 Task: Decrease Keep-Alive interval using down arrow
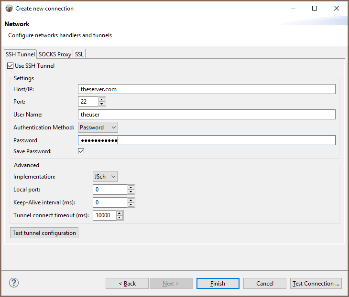point(131,205)
